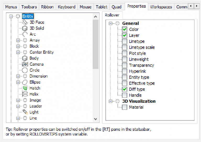Check the Plot style property
The image size is (201, 142).
pos(125,53)
